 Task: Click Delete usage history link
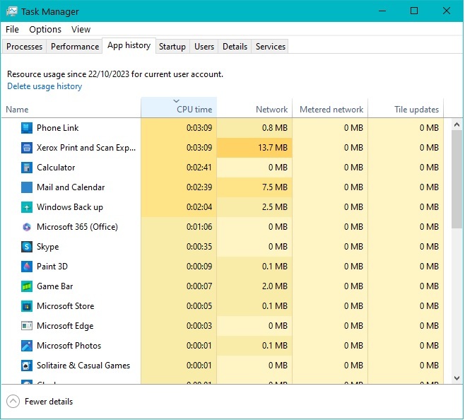point(45,86)
